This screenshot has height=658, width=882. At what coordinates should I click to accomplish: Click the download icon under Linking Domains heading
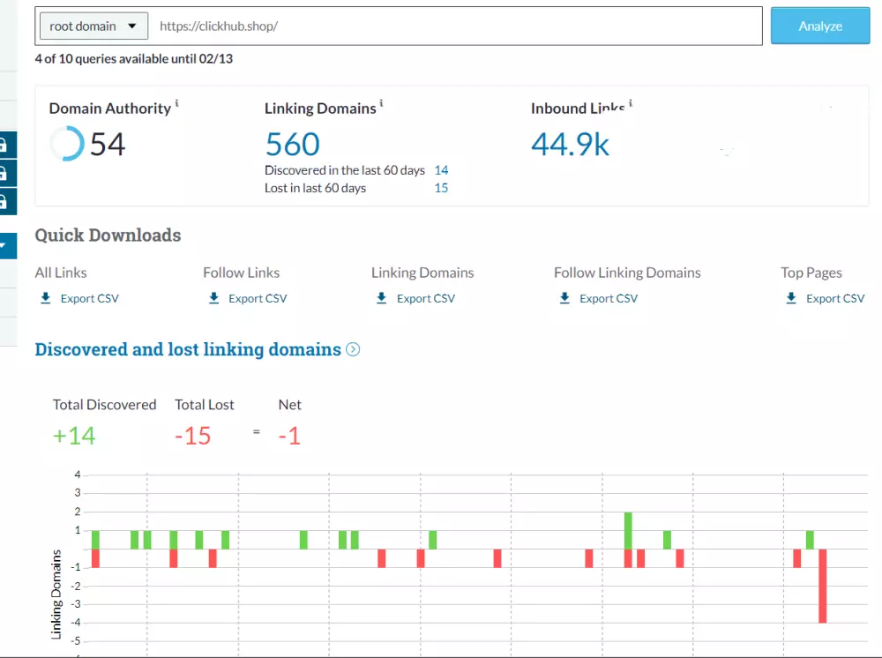(381, 298)
